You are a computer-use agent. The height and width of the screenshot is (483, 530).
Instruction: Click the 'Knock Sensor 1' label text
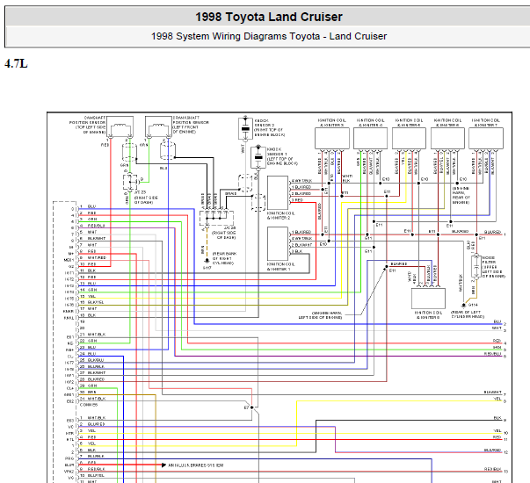282,156
